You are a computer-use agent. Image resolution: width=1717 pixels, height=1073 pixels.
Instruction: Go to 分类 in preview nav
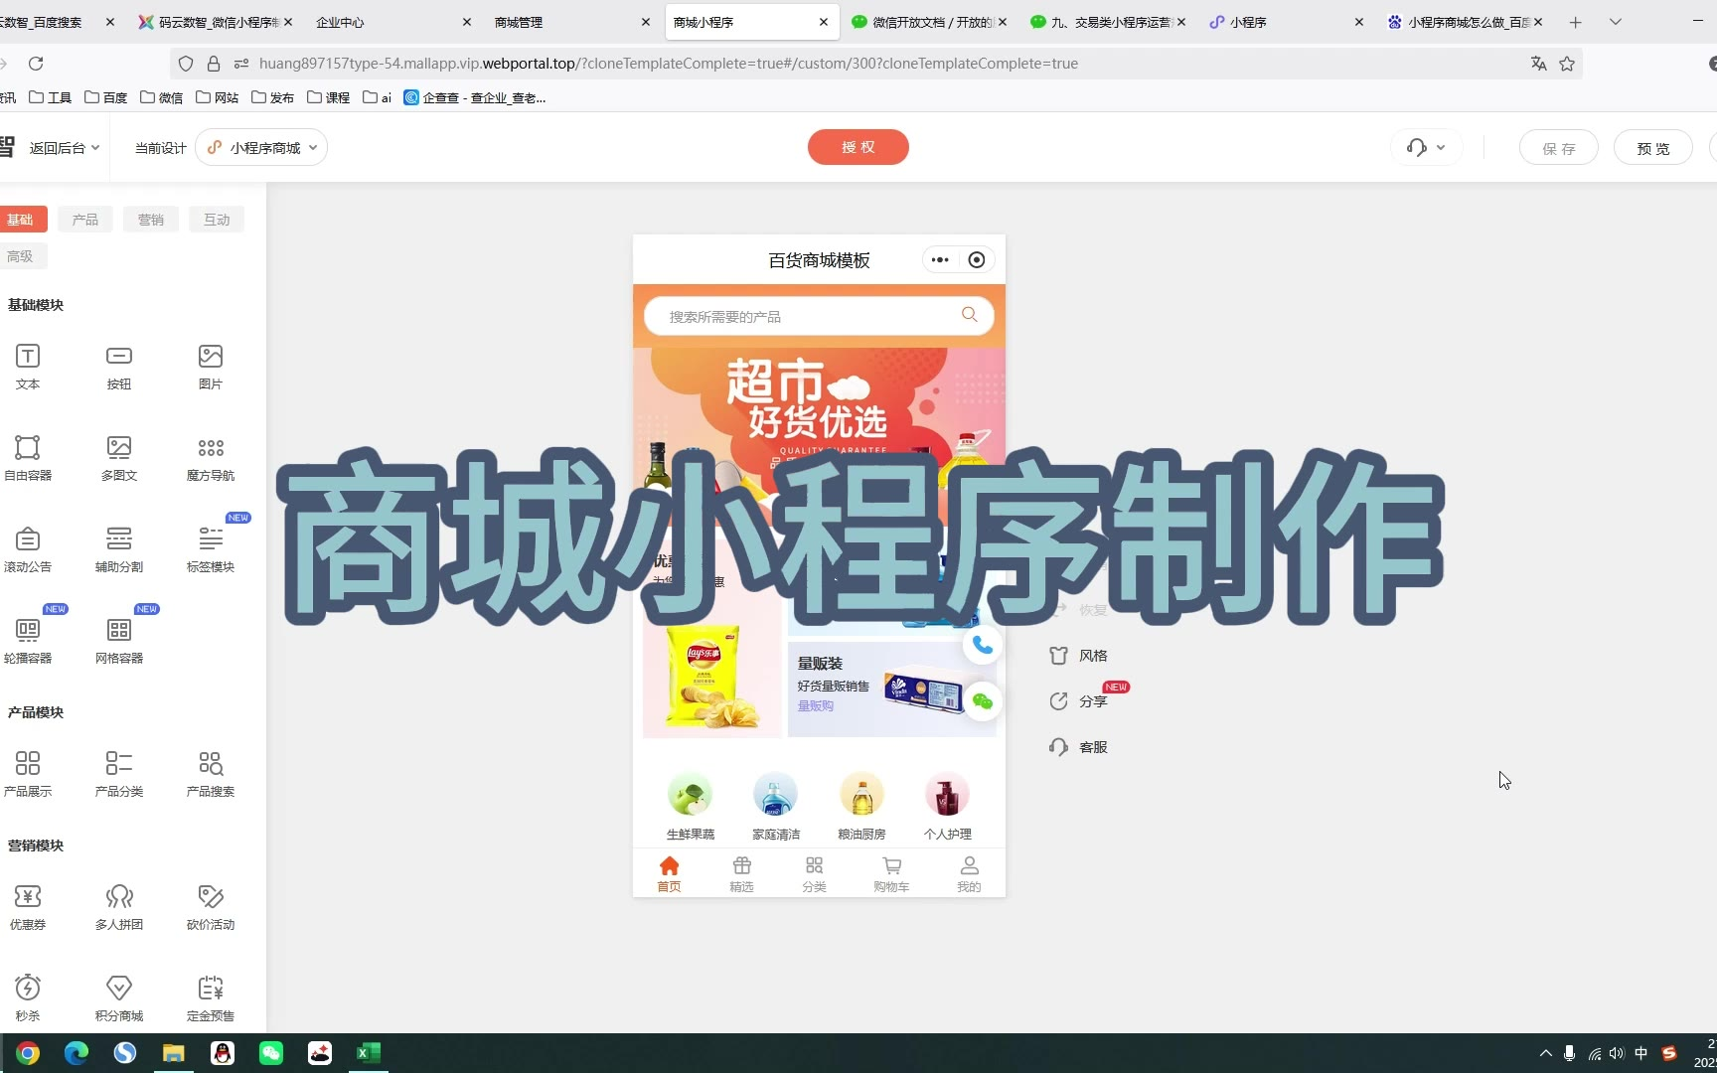pos(815,874)
